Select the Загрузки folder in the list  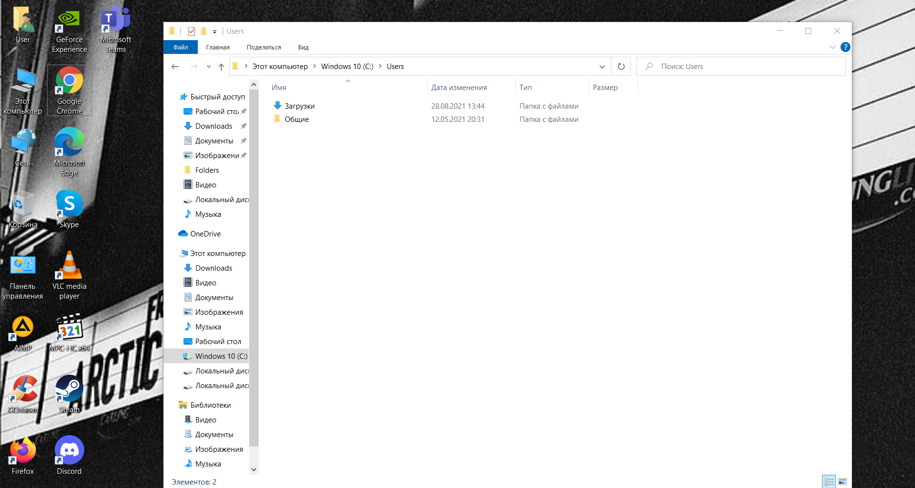tap(300, 106)
